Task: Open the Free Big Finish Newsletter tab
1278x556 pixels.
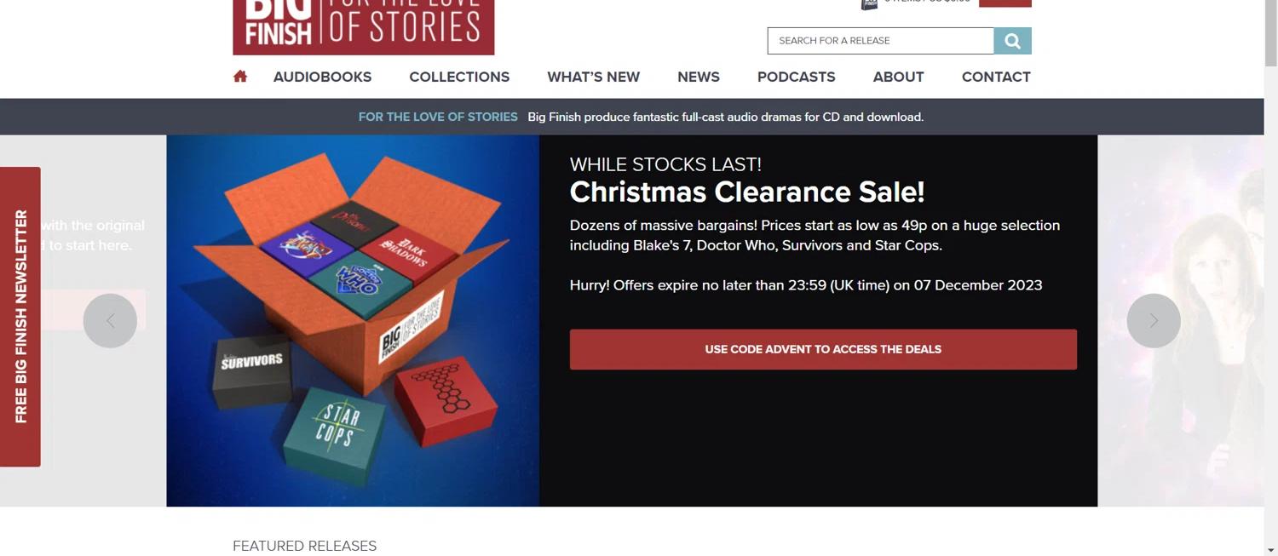Action: tap(20, 317)
